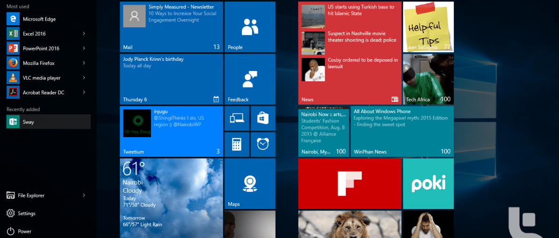
Task: Open the Calendar tile showing Thursday 6
Action: point(172,79)
